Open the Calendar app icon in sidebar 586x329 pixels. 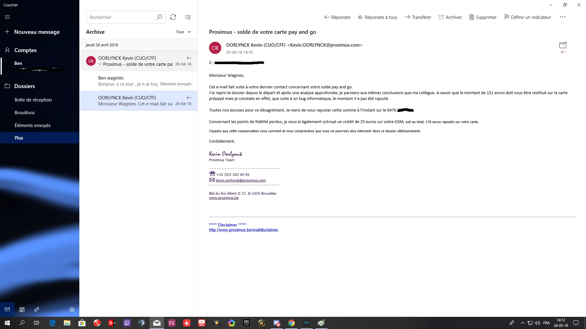(22, 310)
